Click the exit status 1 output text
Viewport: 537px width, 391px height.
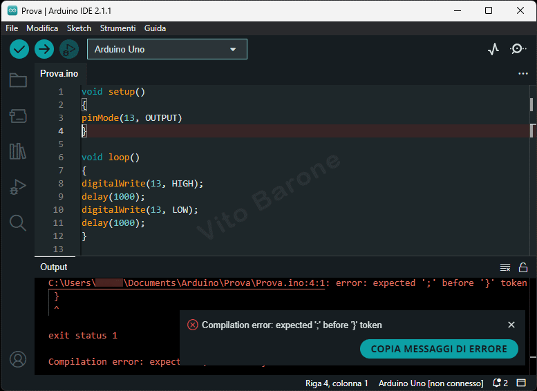coord(83,336)
